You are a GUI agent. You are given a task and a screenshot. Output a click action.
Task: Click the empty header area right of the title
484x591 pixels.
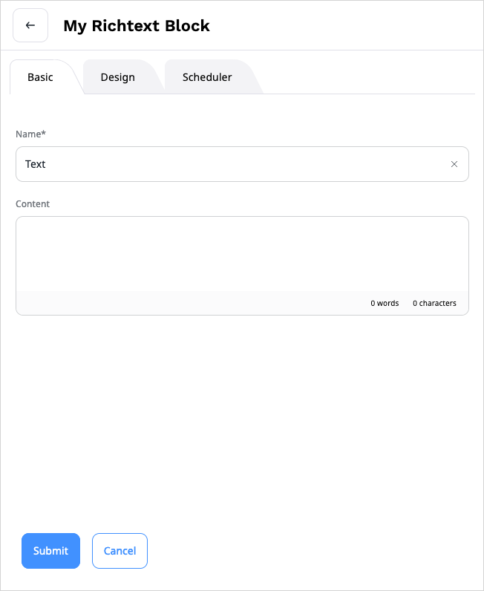[349, 26]
